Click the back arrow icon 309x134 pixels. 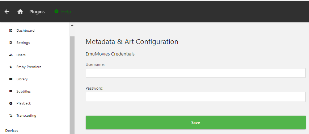(7, 12)
